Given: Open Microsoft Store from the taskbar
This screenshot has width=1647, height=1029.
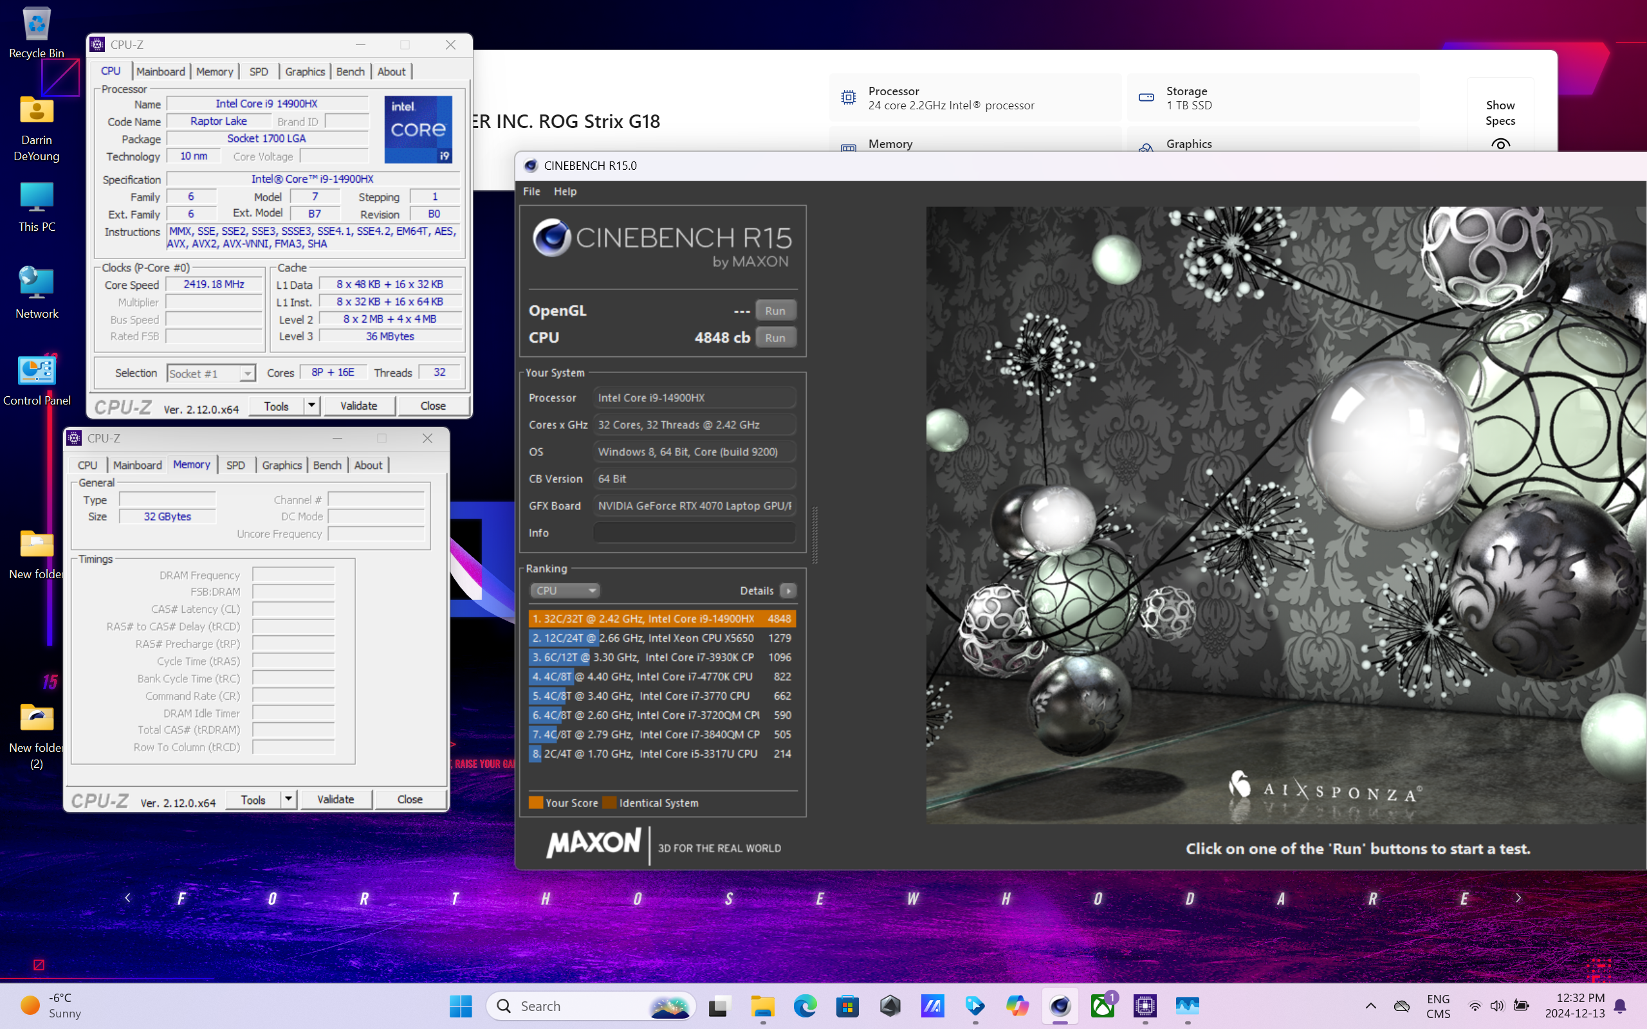Looking at the screenshot, I should coord(847,1006).
